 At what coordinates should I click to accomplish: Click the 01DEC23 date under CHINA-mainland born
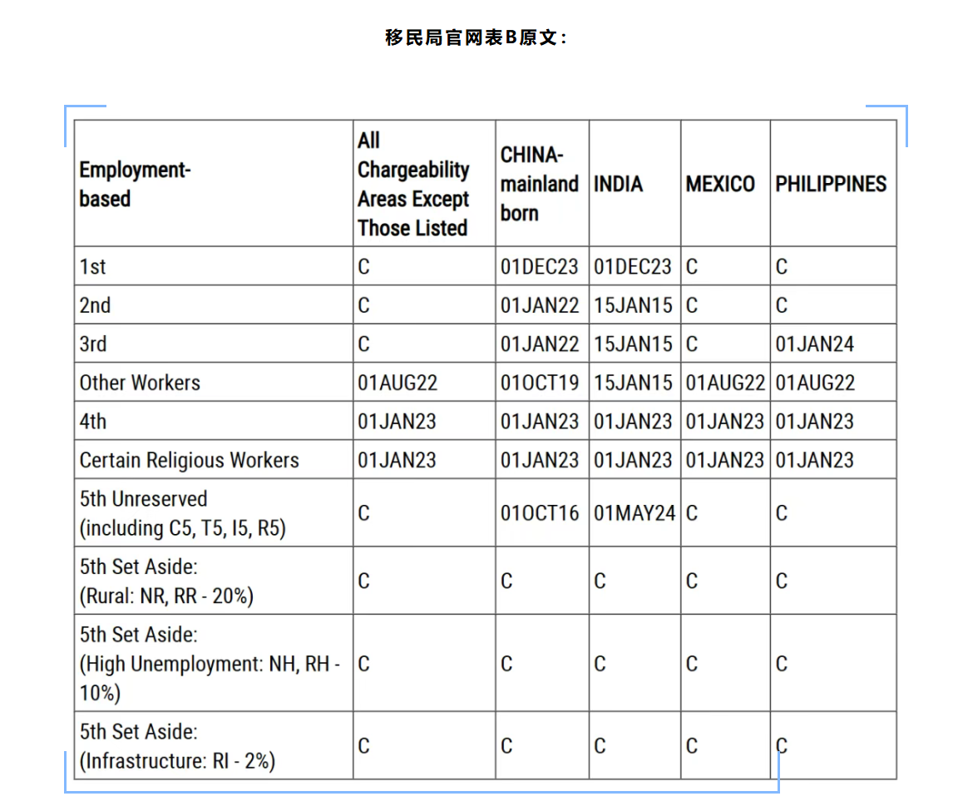click(x=539, y=266)
